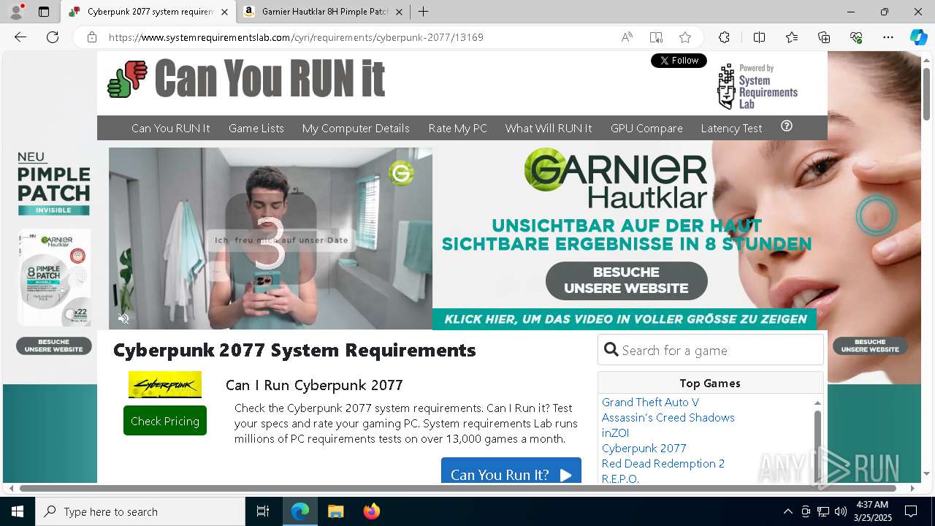Close the Cyberpunk 2077 tab
Viewport: 935px width, 526px height.
tap(224, 12)
